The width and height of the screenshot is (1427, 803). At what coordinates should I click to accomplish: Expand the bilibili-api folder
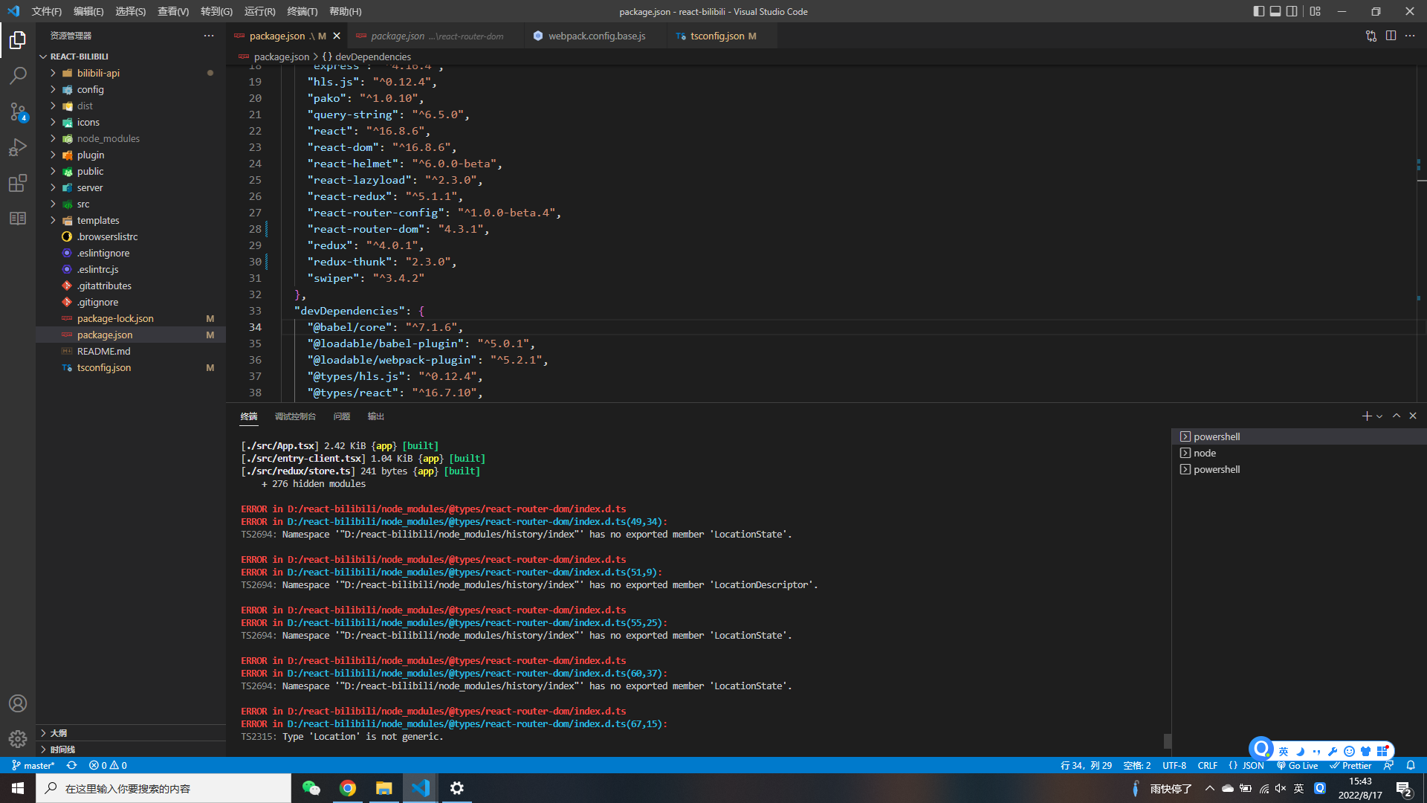pyautogui.click(x=98, y=73)
